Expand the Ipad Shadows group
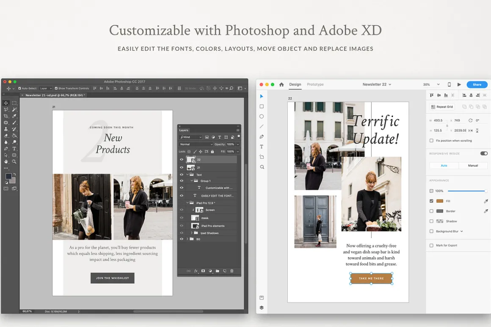This screenshot has height=327, width=491. pyautogui.click(x=192, y=233)
